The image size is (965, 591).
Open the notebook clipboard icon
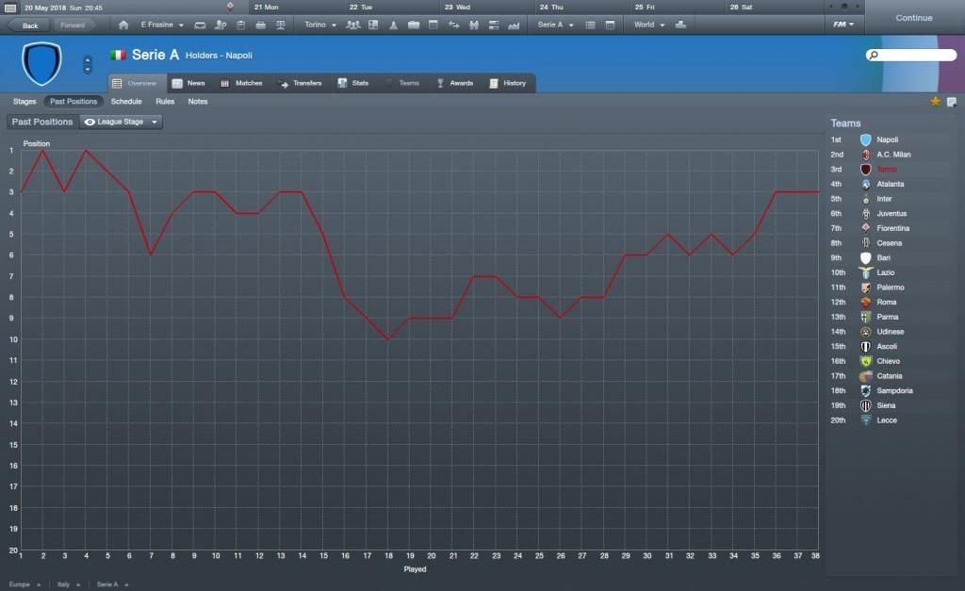pyautogui.click(x=240, y=25)
